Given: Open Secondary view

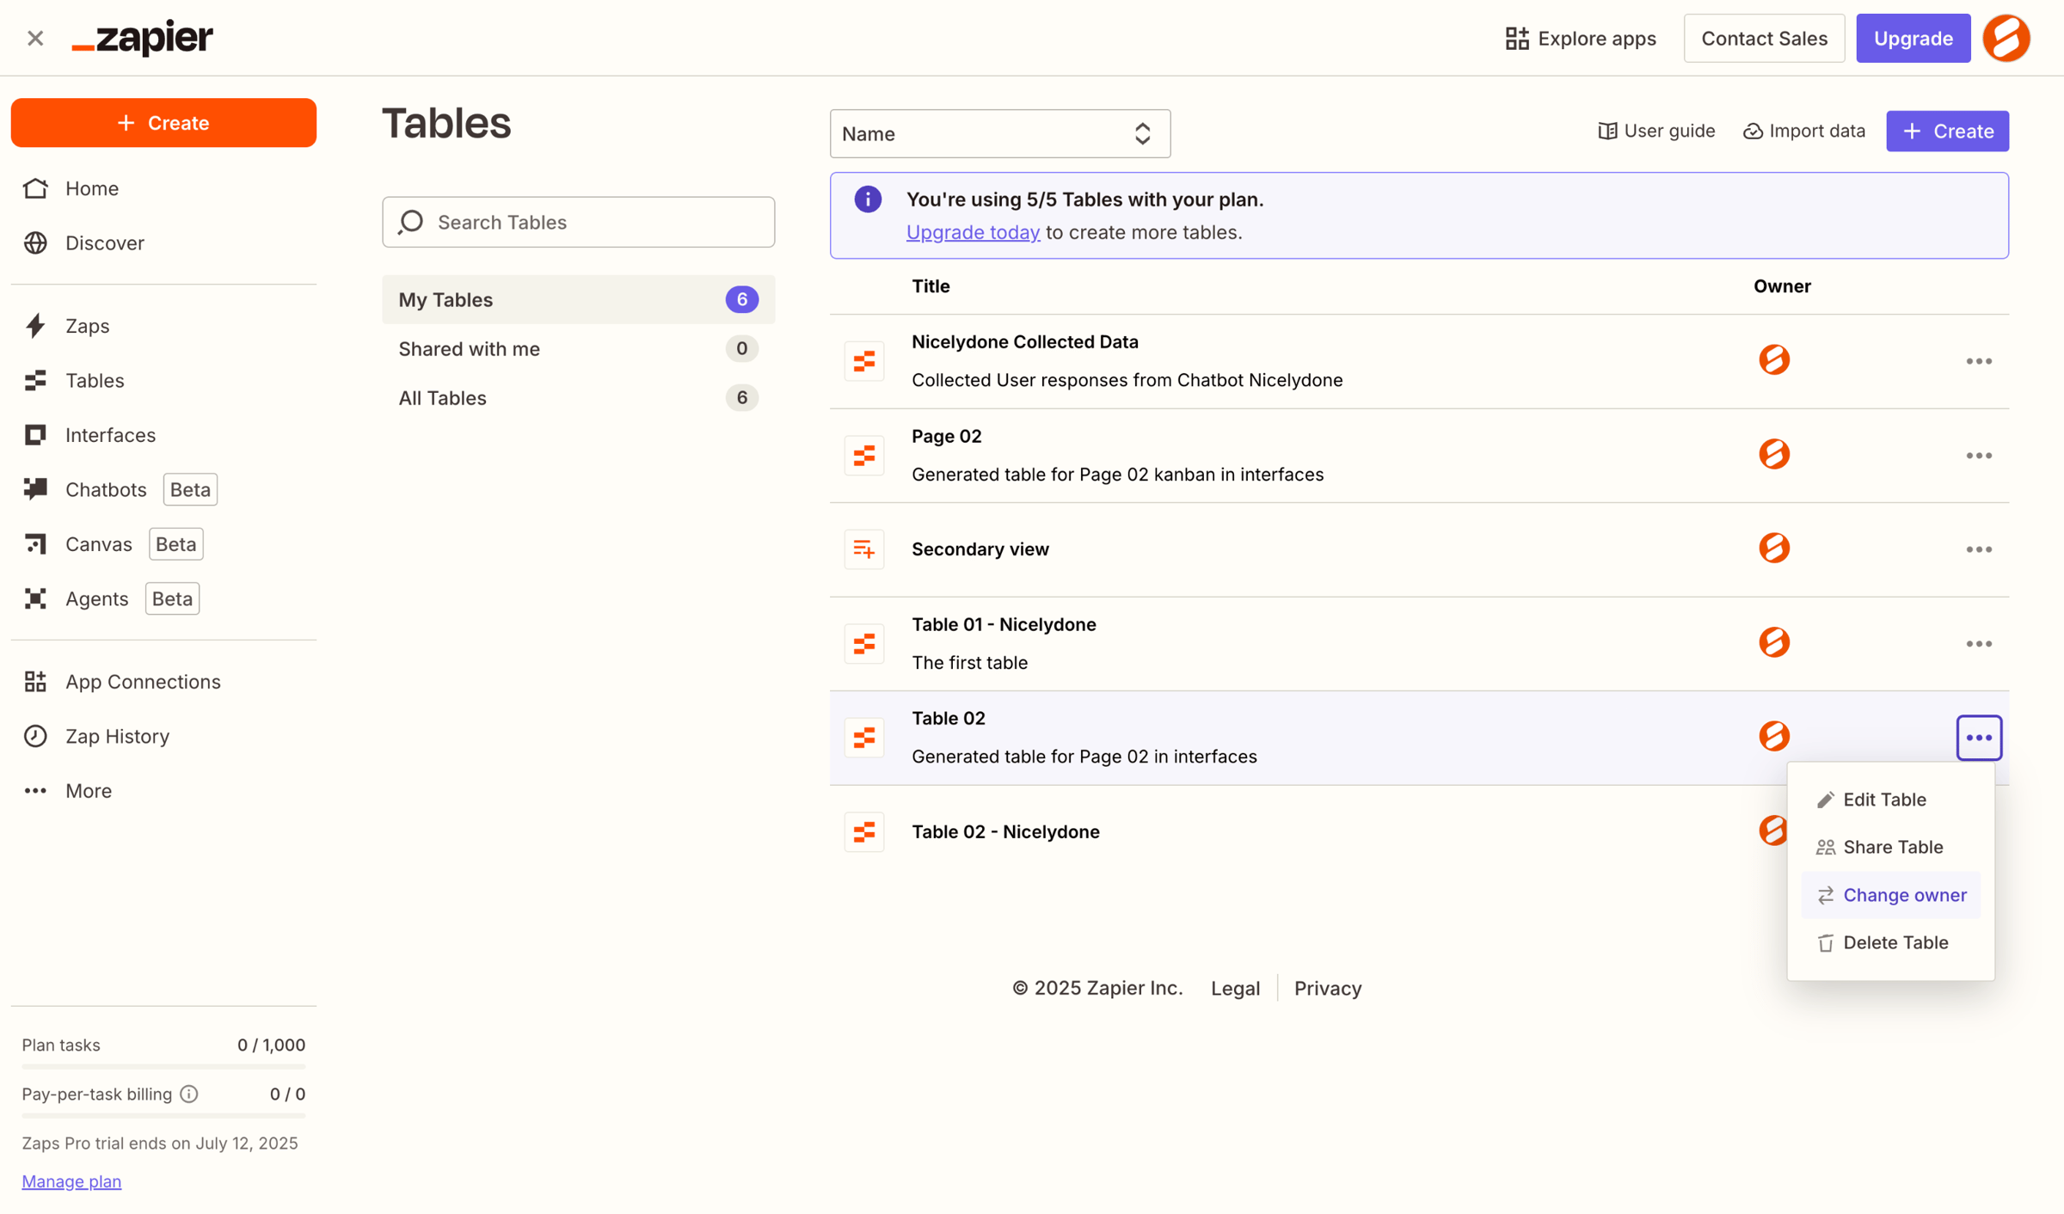Looking at the screenshot, I should (980, 549).
